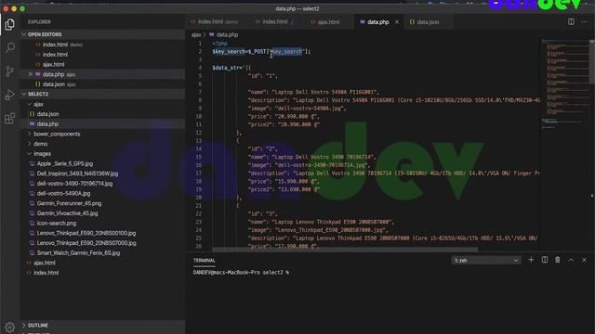The image size is (595, 334).
Task: Click the vertical editor scrollbar
Action: (592, 62)
